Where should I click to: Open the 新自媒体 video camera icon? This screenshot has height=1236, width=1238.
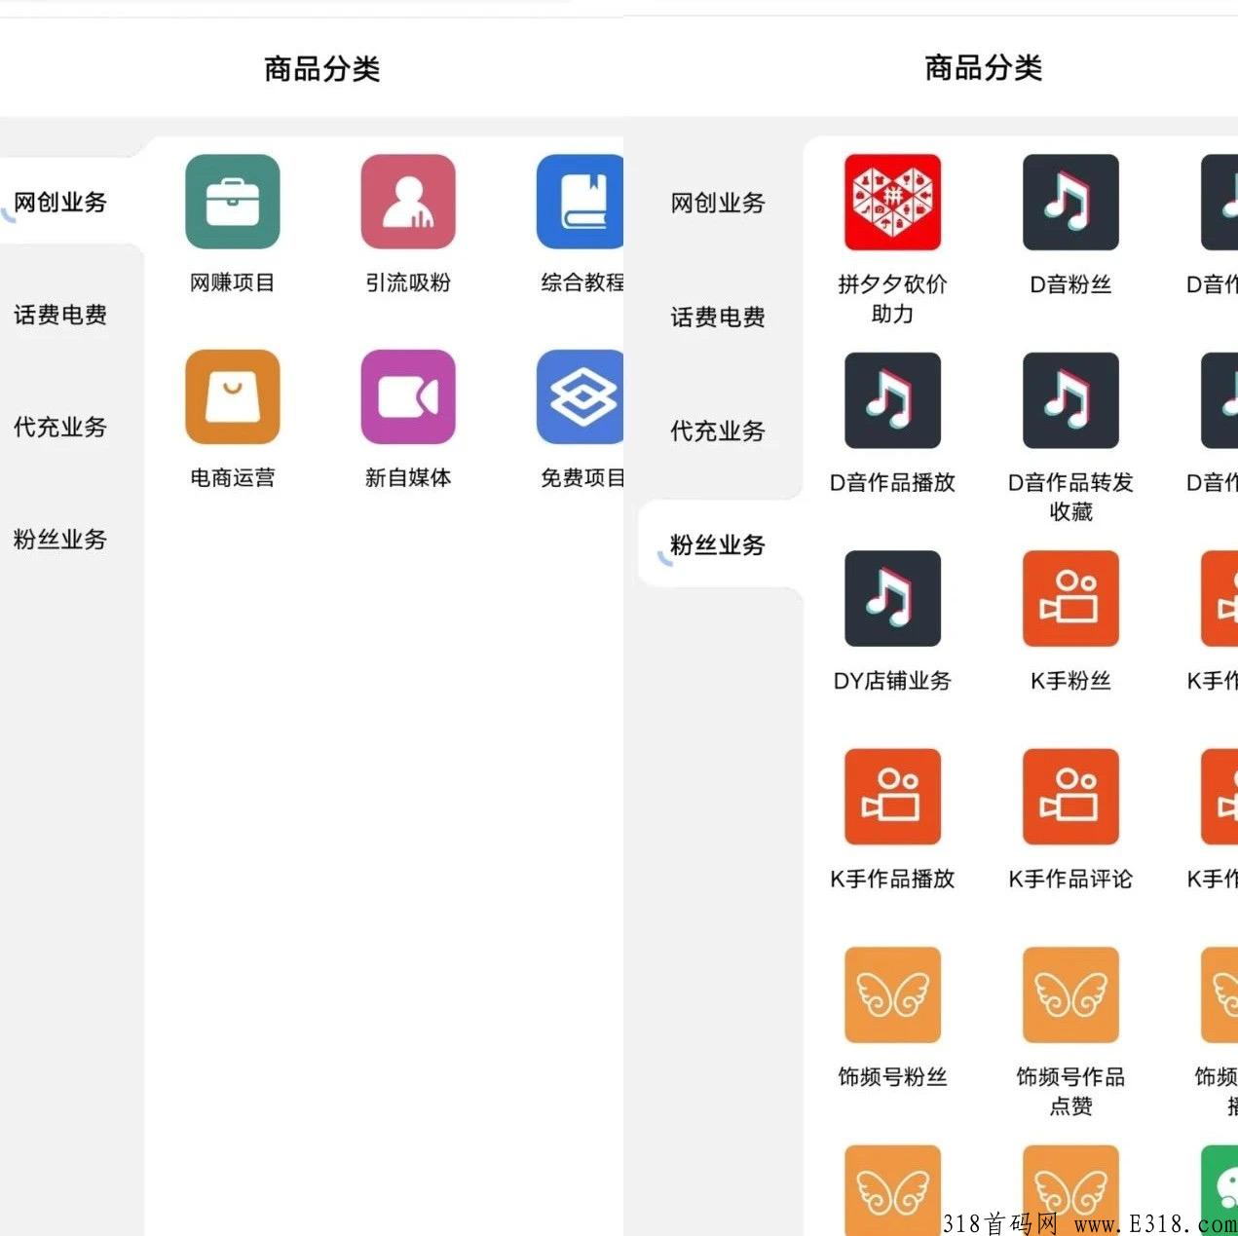(407, 396)
